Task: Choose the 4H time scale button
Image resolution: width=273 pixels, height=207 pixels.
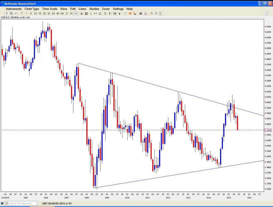Action: [58, 14]
